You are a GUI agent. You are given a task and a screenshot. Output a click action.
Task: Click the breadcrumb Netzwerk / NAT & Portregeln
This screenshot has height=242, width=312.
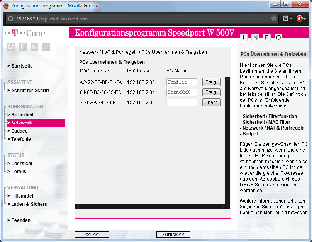click(x=109, y=52)
